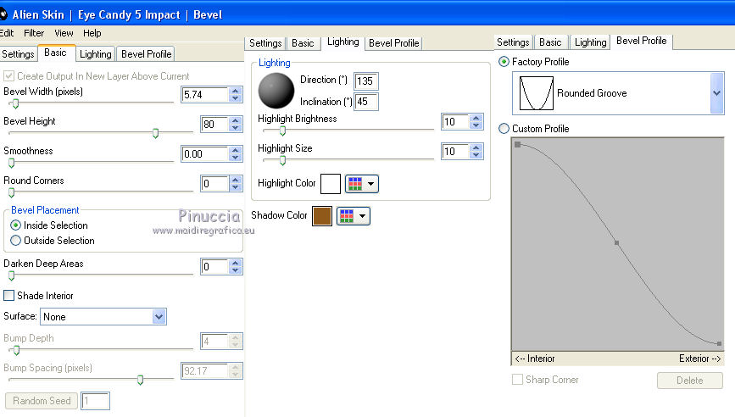Click the Round Corners slider handle
This screenshot has height=417, width=735.
[x=12, y=192]
